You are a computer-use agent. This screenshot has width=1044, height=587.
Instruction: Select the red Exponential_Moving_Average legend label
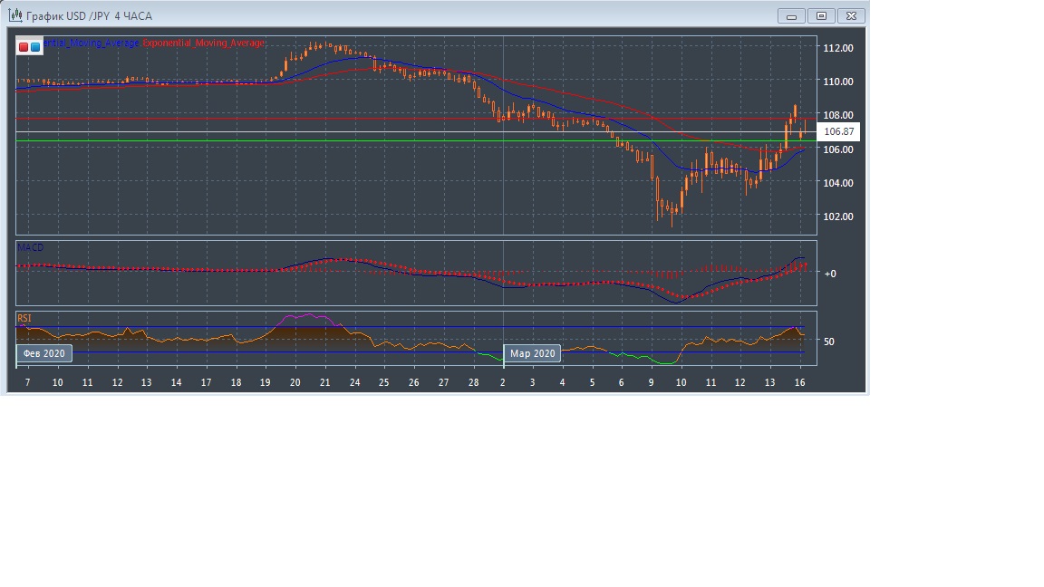tap(204, 43)
